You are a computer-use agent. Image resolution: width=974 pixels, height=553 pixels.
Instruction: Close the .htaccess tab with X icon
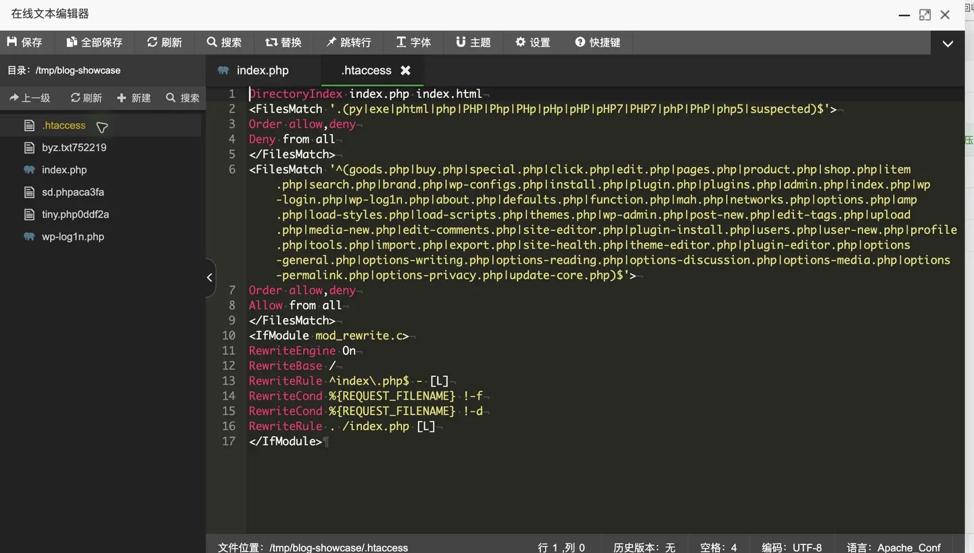[x=405, y=70]
